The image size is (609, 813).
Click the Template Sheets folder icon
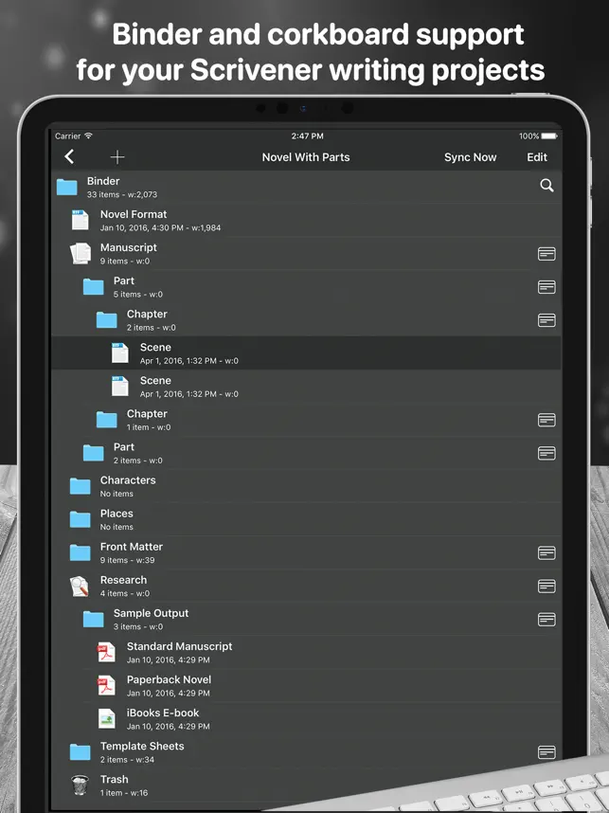click(80, 751)
